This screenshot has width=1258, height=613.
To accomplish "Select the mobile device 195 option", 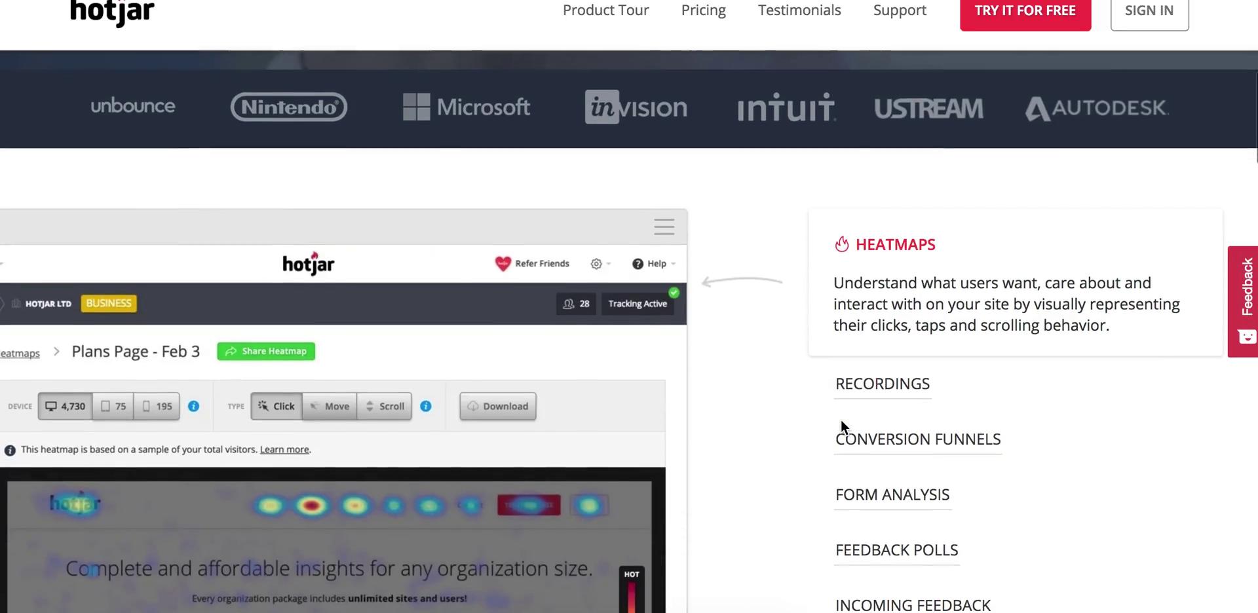I will 157,407.
